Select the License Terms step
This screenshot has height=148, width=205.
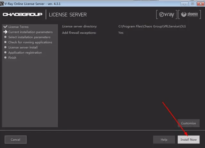coord(19,27)
